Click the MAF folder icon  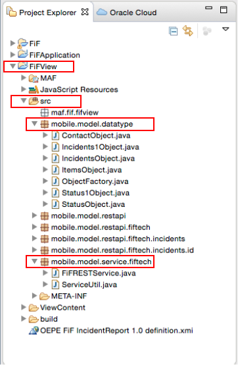[x=34, y=78]
